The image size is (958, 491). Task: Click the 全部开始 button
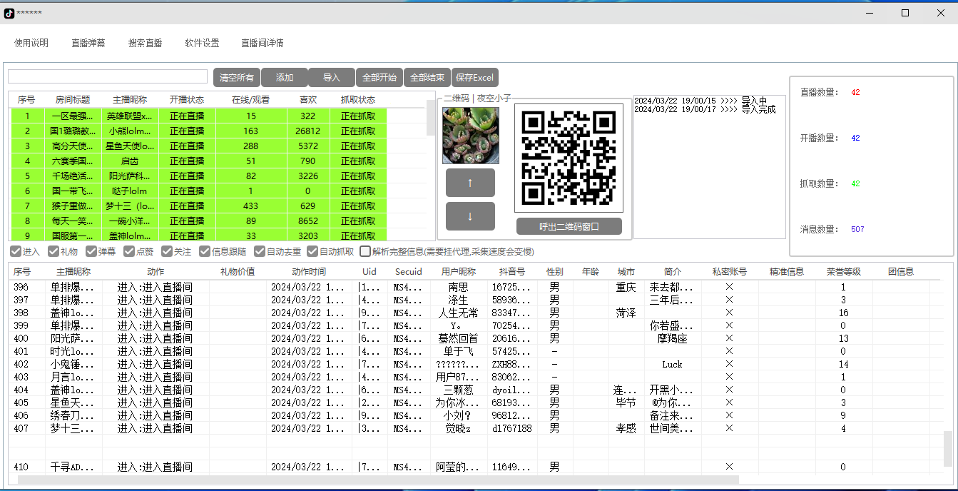[x=379, y=78]
